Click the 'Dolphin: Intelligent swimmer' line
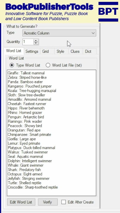Viewport: 120px width, 213px height. (30, 161)
